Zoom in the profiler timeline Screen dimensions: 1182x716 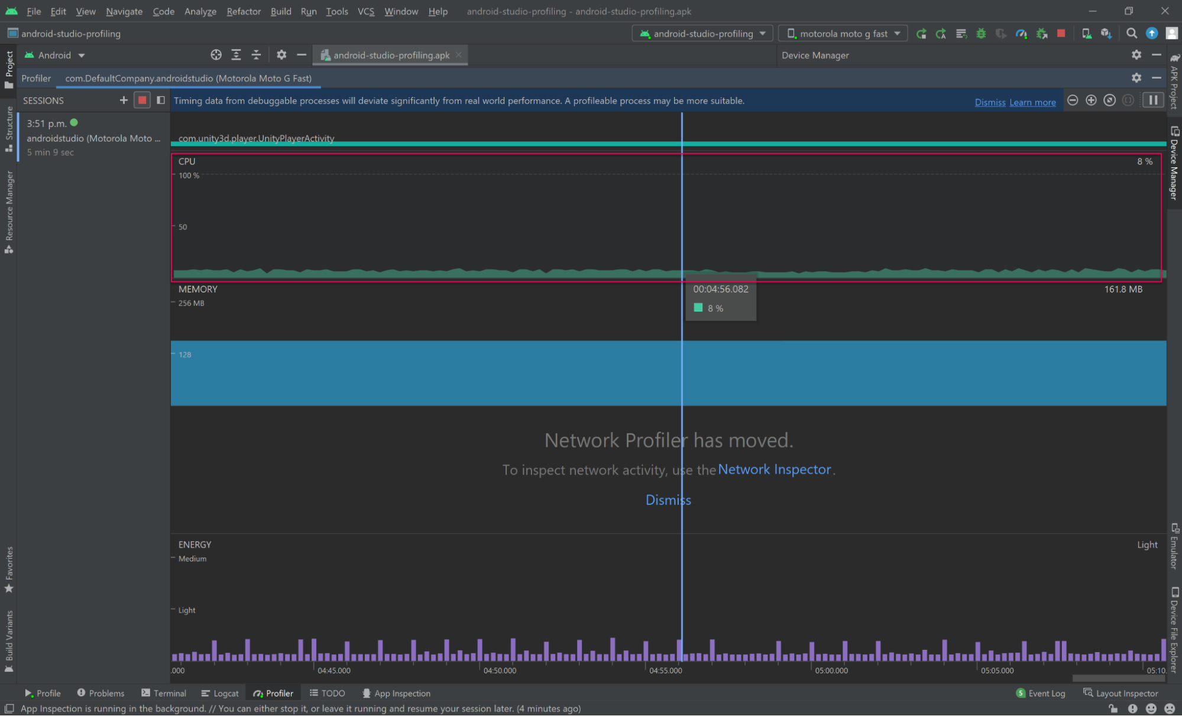point(1091,101)
